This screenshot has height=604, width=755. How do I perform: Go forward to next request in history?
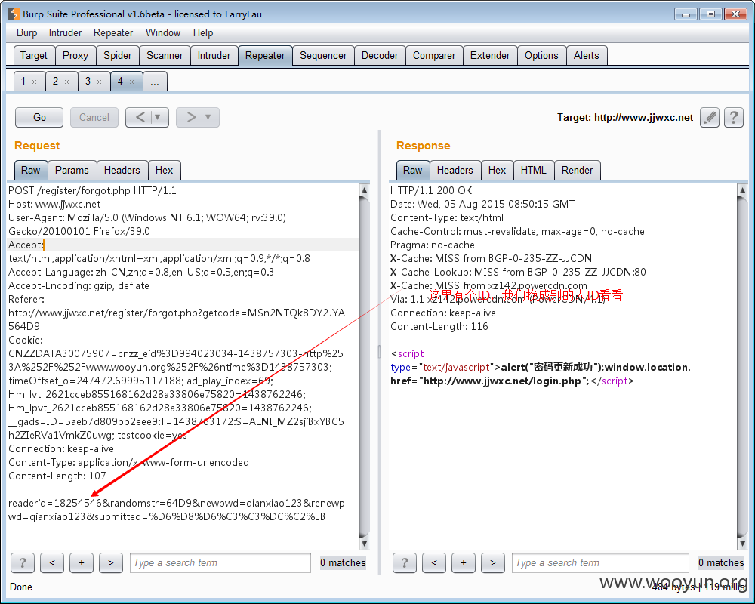pyautogui.click(x=191, y=117)
